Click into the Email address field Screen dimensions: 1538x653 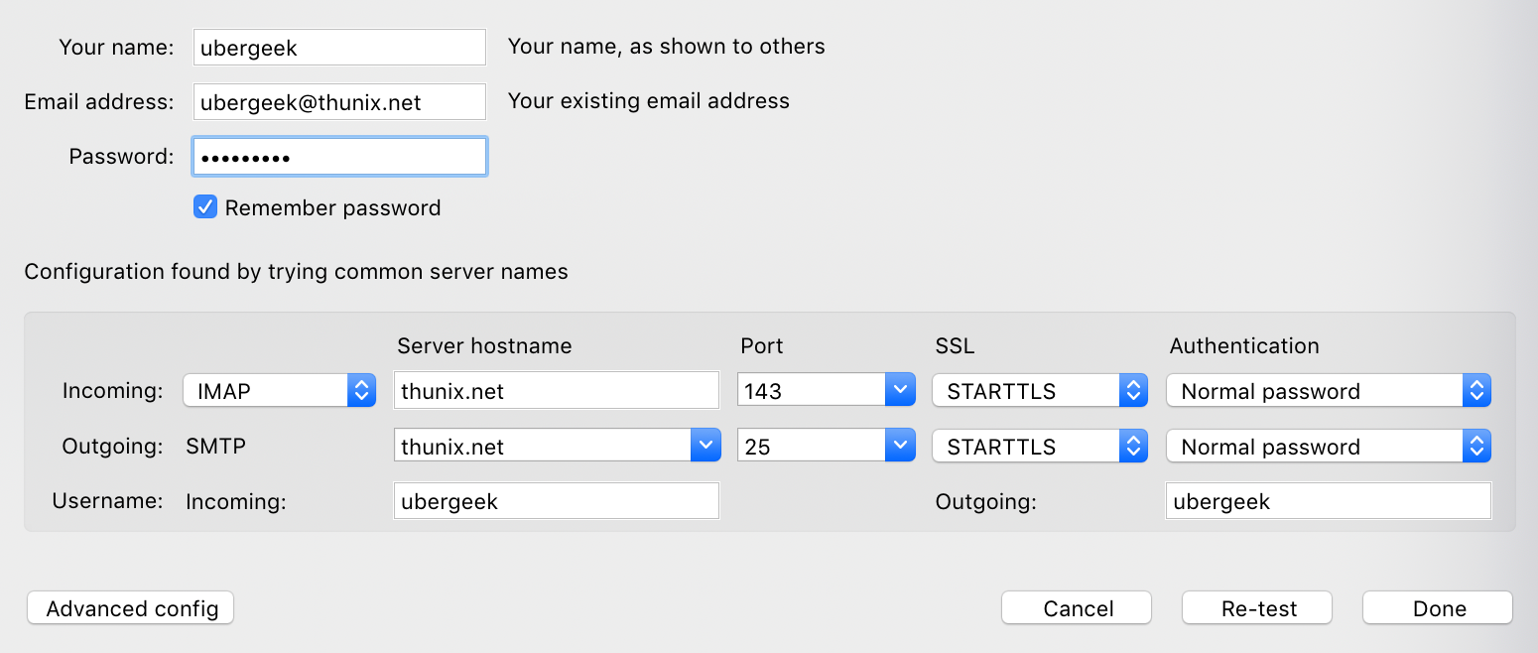click(x=339, y=102)
